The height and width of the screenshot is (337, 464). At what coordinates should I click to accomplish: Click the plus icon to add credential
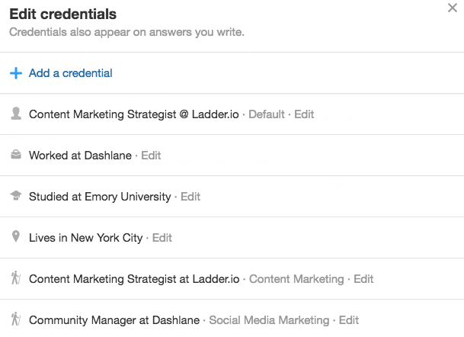pos(16,73)
